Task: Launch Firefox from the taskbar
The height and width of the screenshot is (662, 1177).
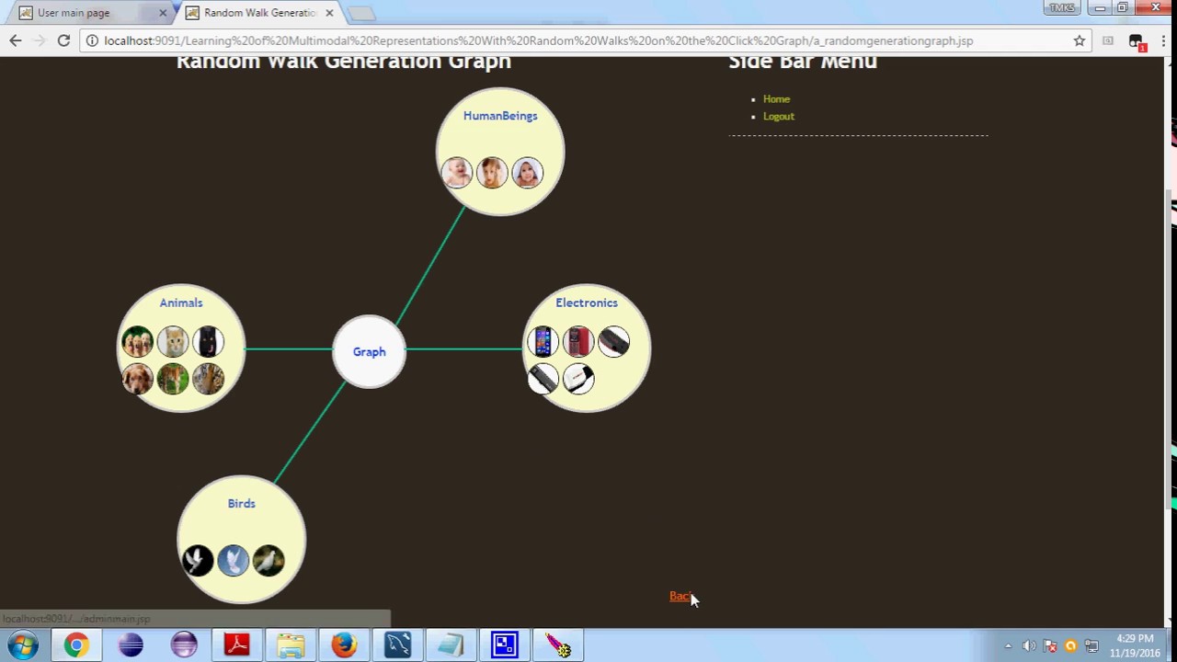Action: click(x=344, y=645)
